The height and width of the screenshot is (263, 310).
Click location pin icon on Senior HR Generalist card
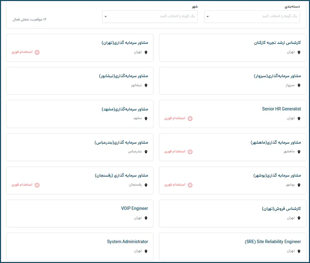(x=299, y=118)
